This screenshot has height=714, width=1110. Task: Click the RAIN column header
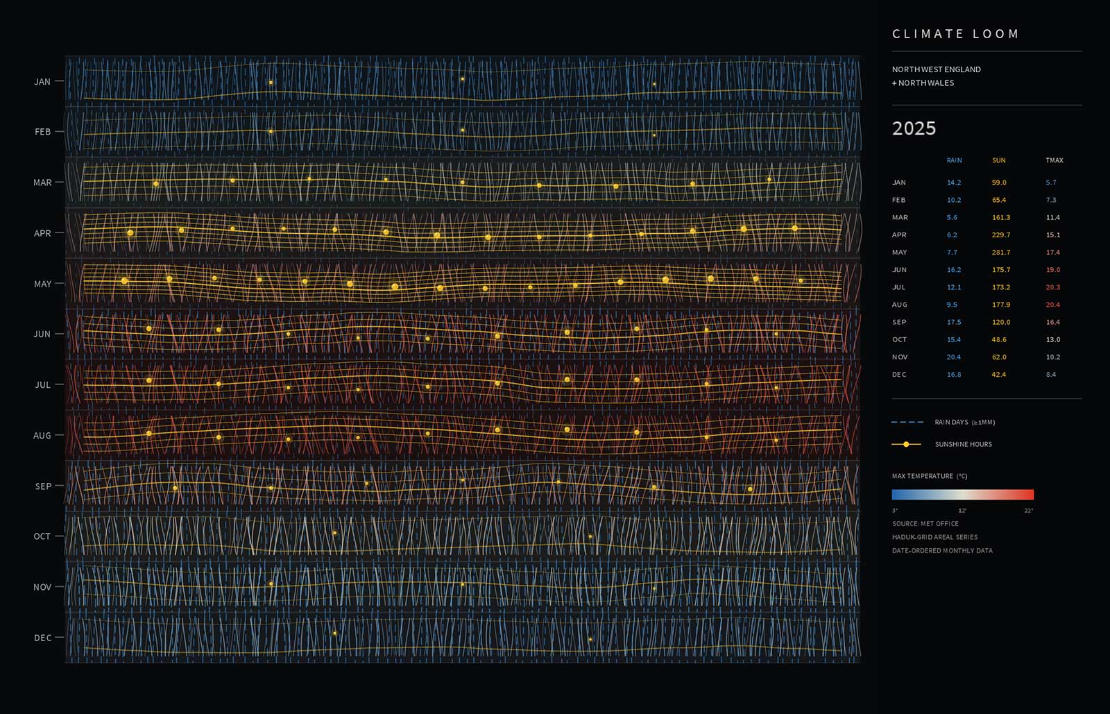pyautogui.click(x=955, y=160)
